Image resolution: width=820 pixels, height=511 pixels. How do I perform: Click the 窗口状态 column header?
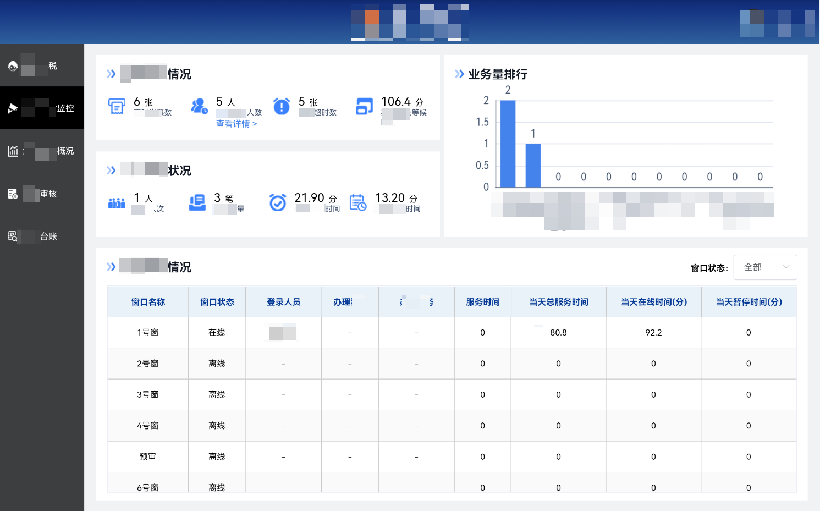click(217, 302)
